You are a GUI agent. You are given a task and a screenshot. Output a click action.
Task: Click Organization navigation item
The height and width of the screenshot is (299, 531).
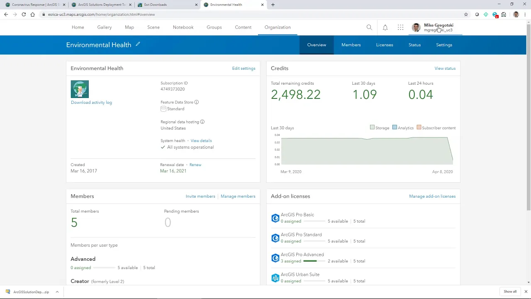point(278,27)
